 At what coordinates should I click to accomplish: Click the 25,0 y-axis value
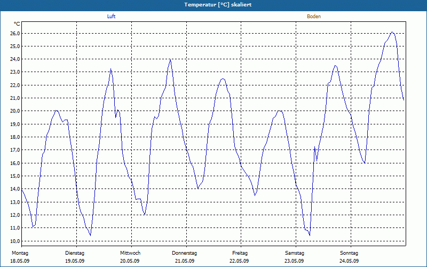click(x=15, y=46)
